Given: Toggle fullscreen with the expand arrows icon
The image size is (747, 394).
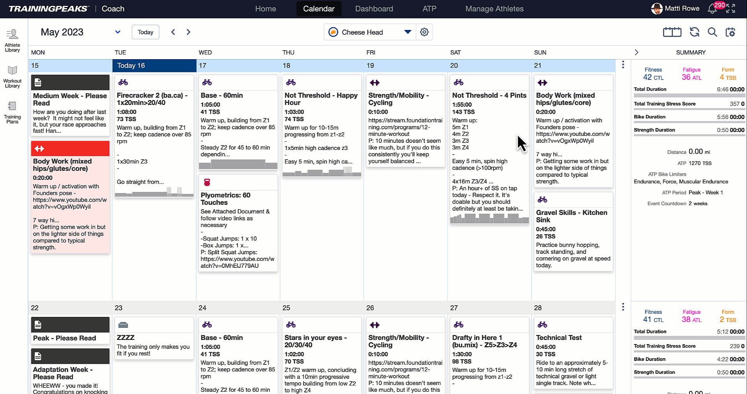Looking at the screenshot, I should pos(731,9).
